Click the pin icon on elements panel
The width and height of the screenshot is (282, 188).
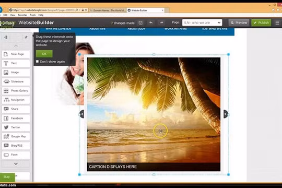[26, 37]
